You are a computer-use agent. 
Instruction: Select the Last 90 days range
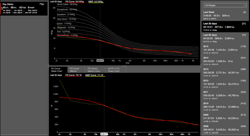pyautogui.click(x=225, y=38)
